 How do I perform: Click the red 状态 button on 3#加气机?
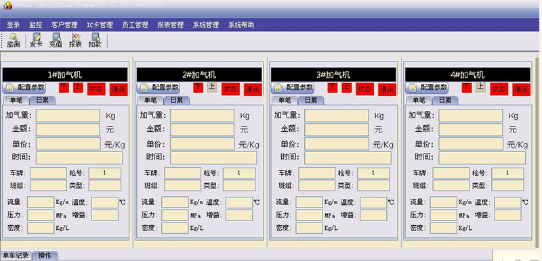tap(364, 89)
